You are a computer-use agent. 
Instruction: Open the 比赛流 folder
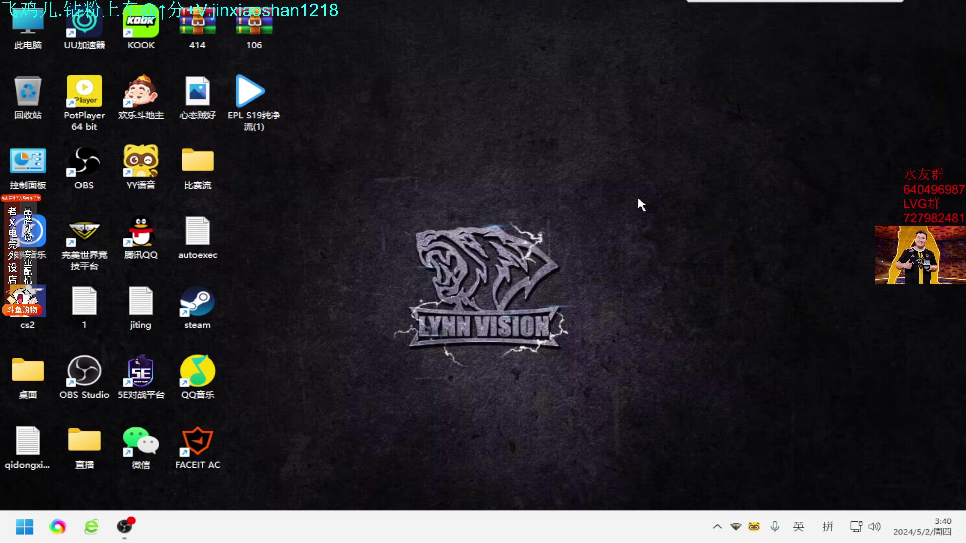(197, 168)
